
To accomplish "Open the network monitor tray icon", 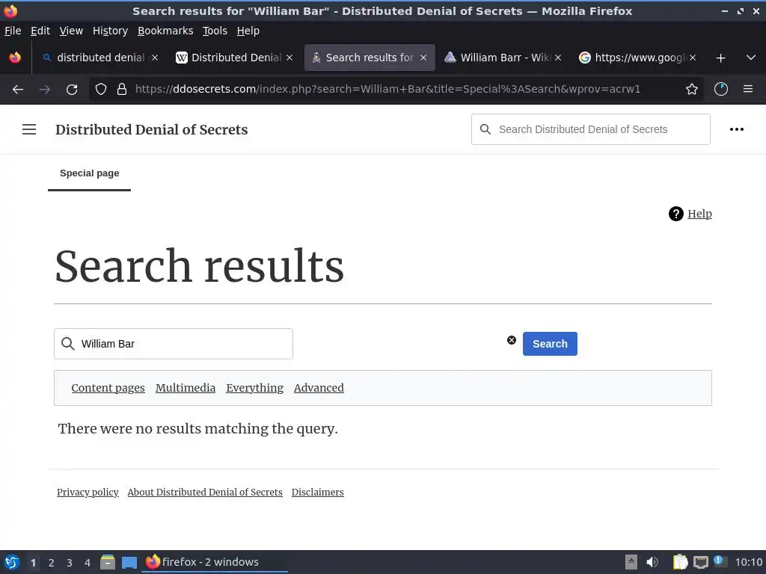I will (x=700, y=563).
